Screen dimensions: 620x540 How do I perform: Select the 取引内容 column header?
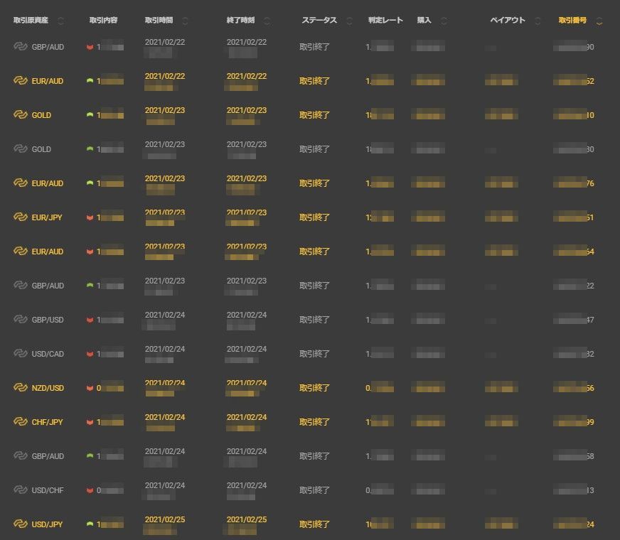pyautogui.click(x=104, y=20)
